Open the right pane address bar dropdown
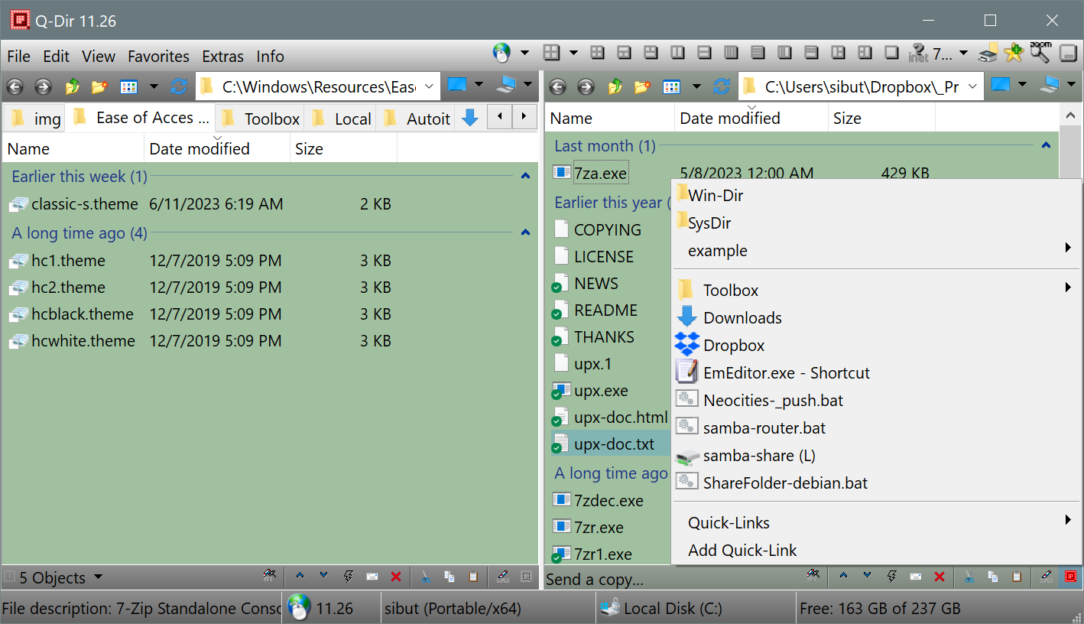This screenshot has height=624, width=1084. pos(973,86)
